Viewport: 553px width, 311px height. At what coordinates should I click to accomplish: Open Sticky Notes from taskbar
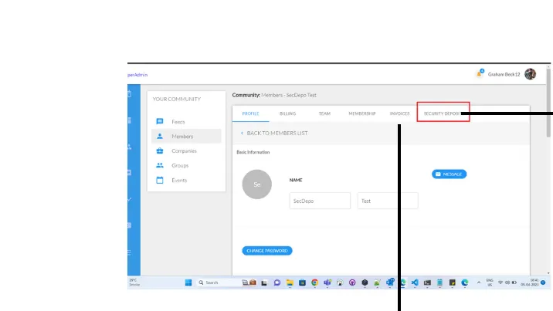pos(452,282)
